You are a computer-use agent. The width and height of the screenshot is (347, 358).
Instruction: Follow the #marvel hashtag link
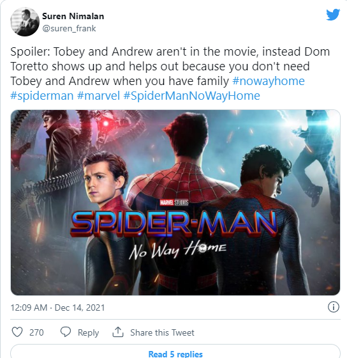pos(98,96)
